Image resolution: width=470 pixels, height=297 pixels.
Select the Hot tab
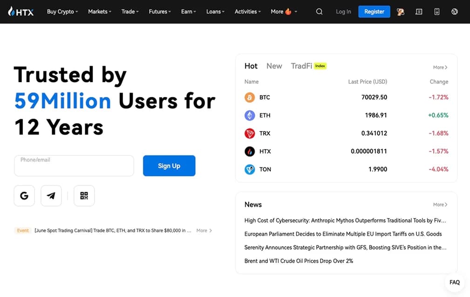(x=251, y=66)
